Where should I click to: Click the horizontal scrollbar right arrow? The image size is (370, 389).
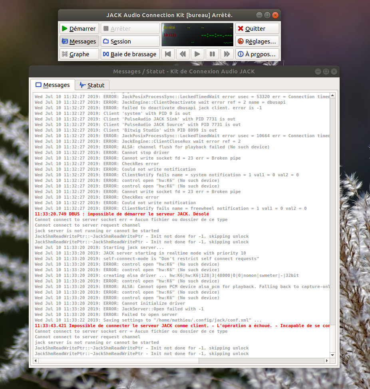(x=327, y=361)
